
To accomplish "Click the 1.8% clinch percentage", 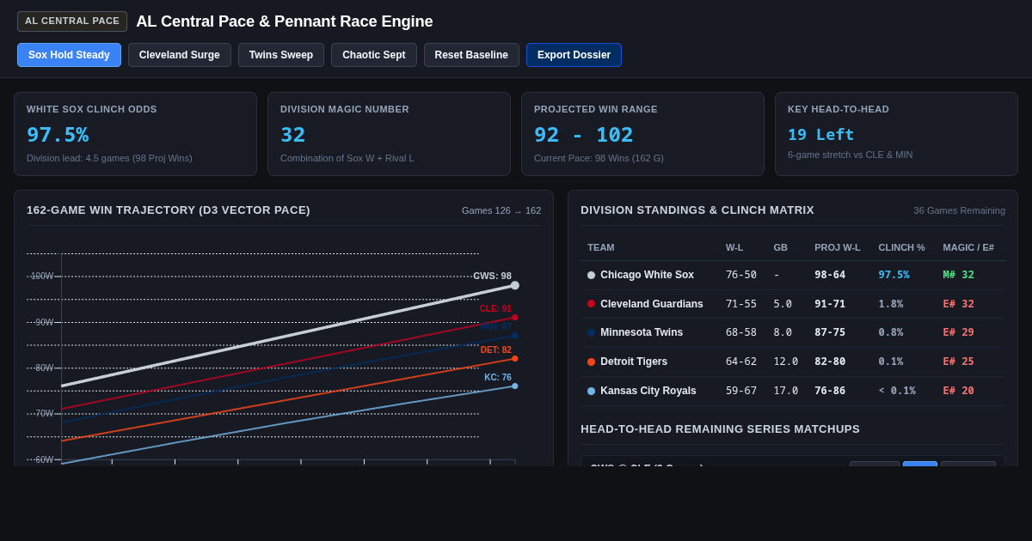I will click(x=891, y=304).
